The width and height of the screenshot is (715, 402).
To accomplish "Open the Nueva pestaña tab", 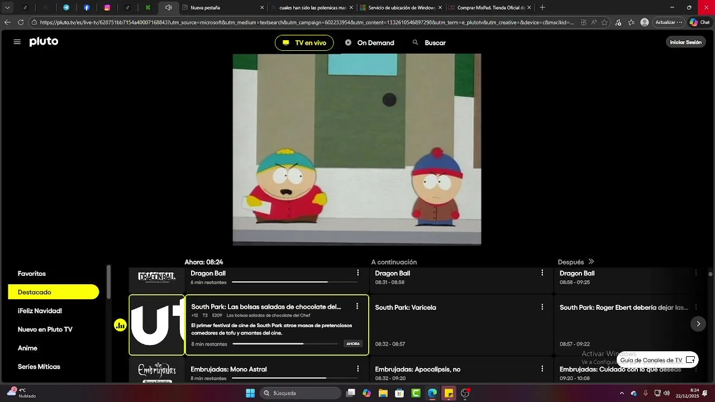I will [x=223, y=8].
